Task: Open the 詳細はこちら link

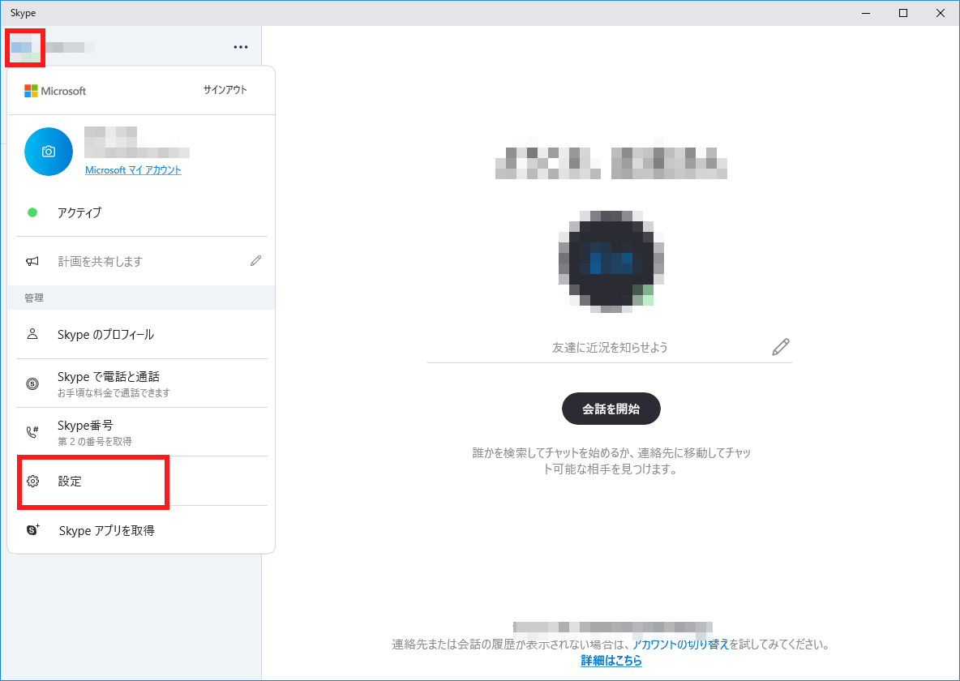Action: point(611,660)
